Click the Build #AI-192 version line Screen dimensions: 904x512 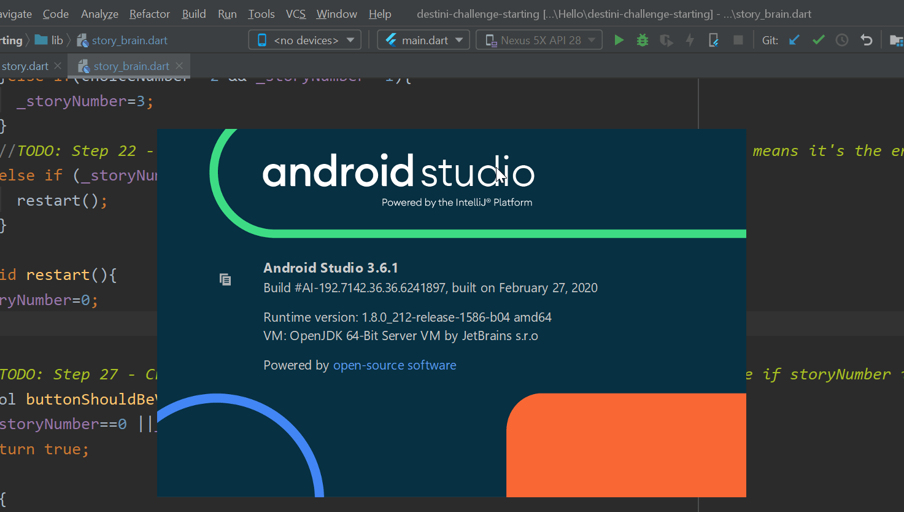tap(431, 288)
